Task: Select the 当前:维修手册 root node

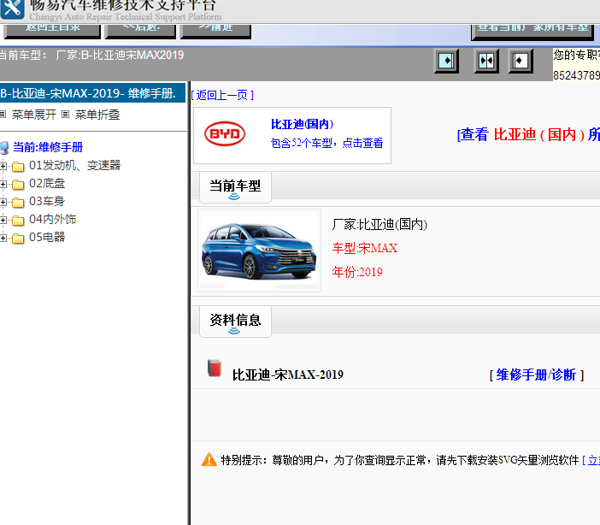Action: pyautogui.click(x=48, y=147)
